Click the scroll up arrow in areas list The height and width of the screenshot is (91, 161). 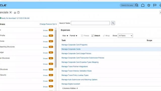(56, 29)
